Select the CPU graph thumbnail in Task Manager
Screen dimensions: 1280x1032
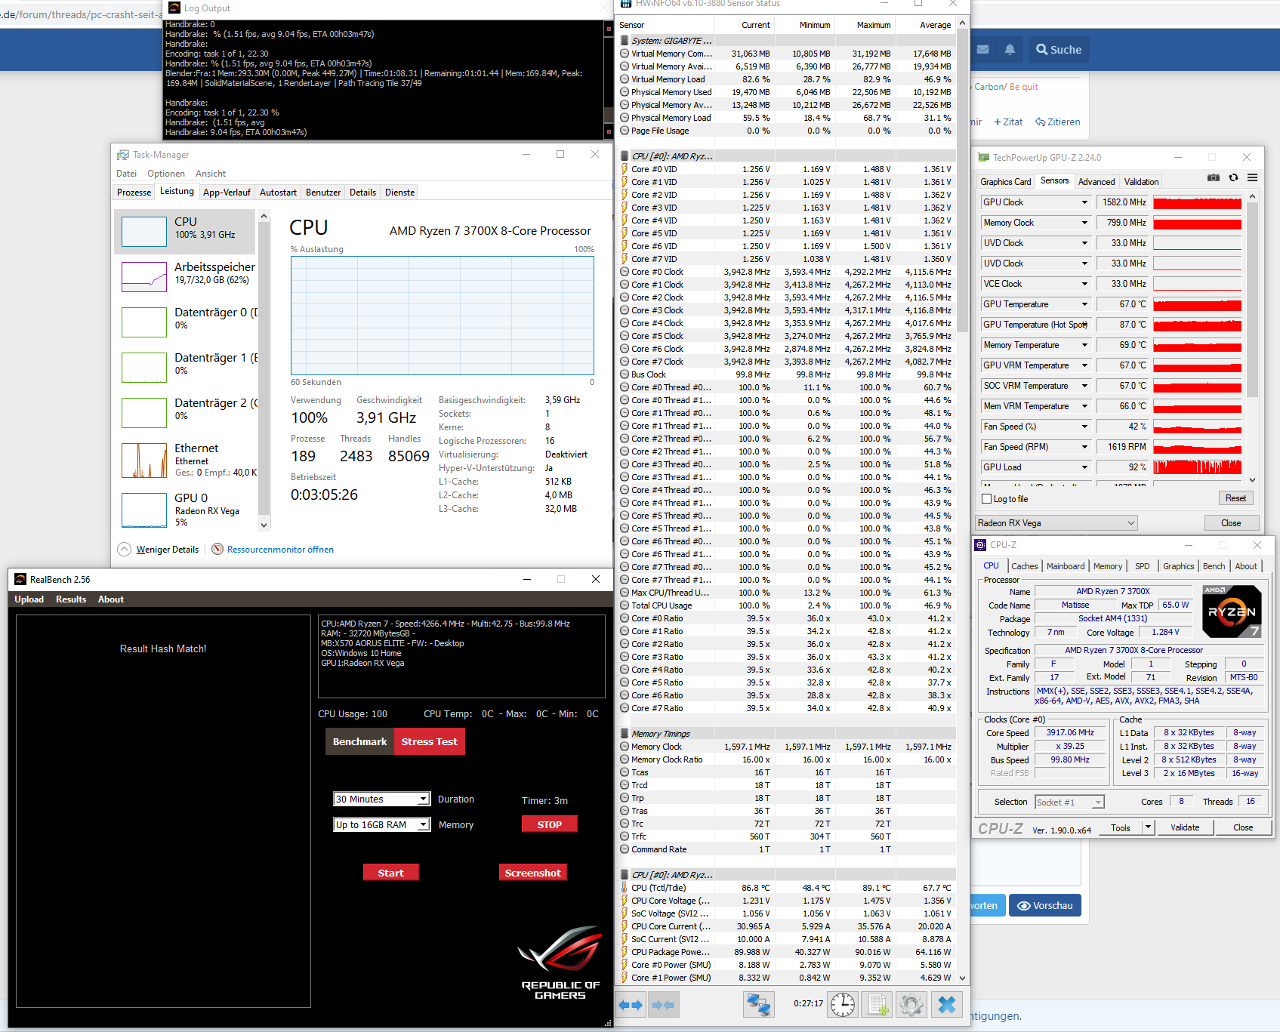[144, 232]
